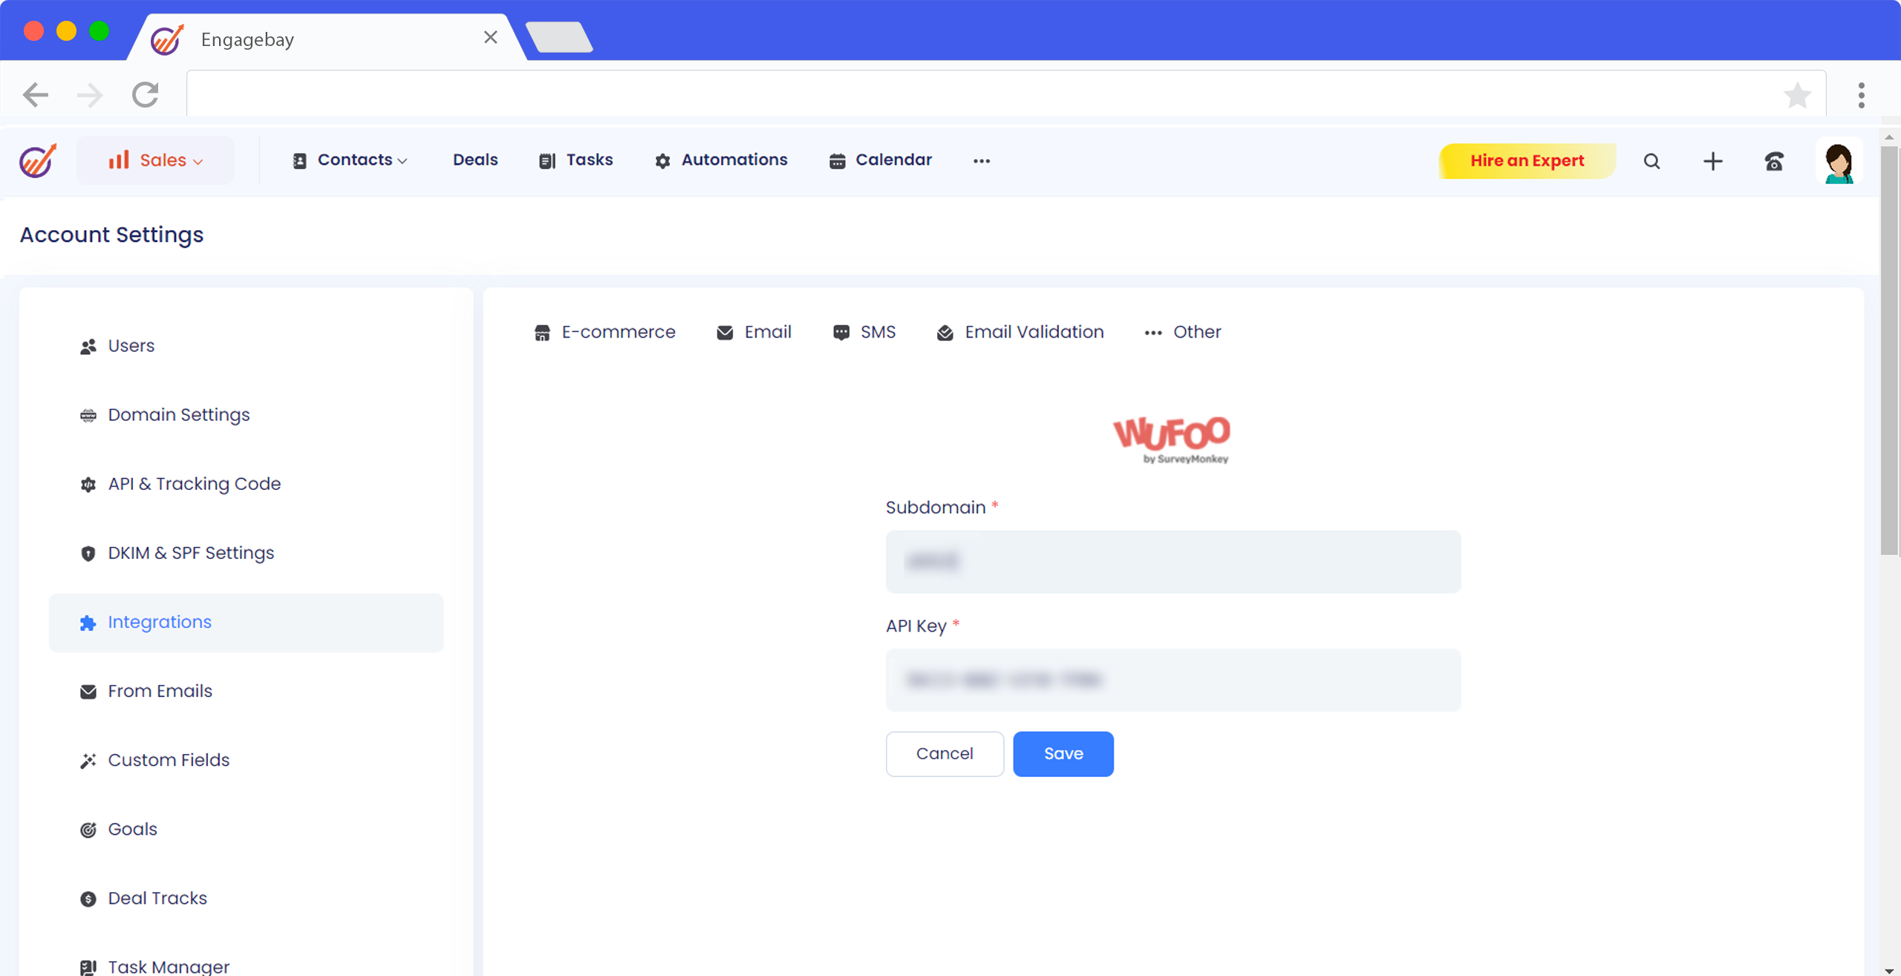The image size is (1901, 976).
Task: Click the user avatar profile picture
Action: pos(1839,163)
